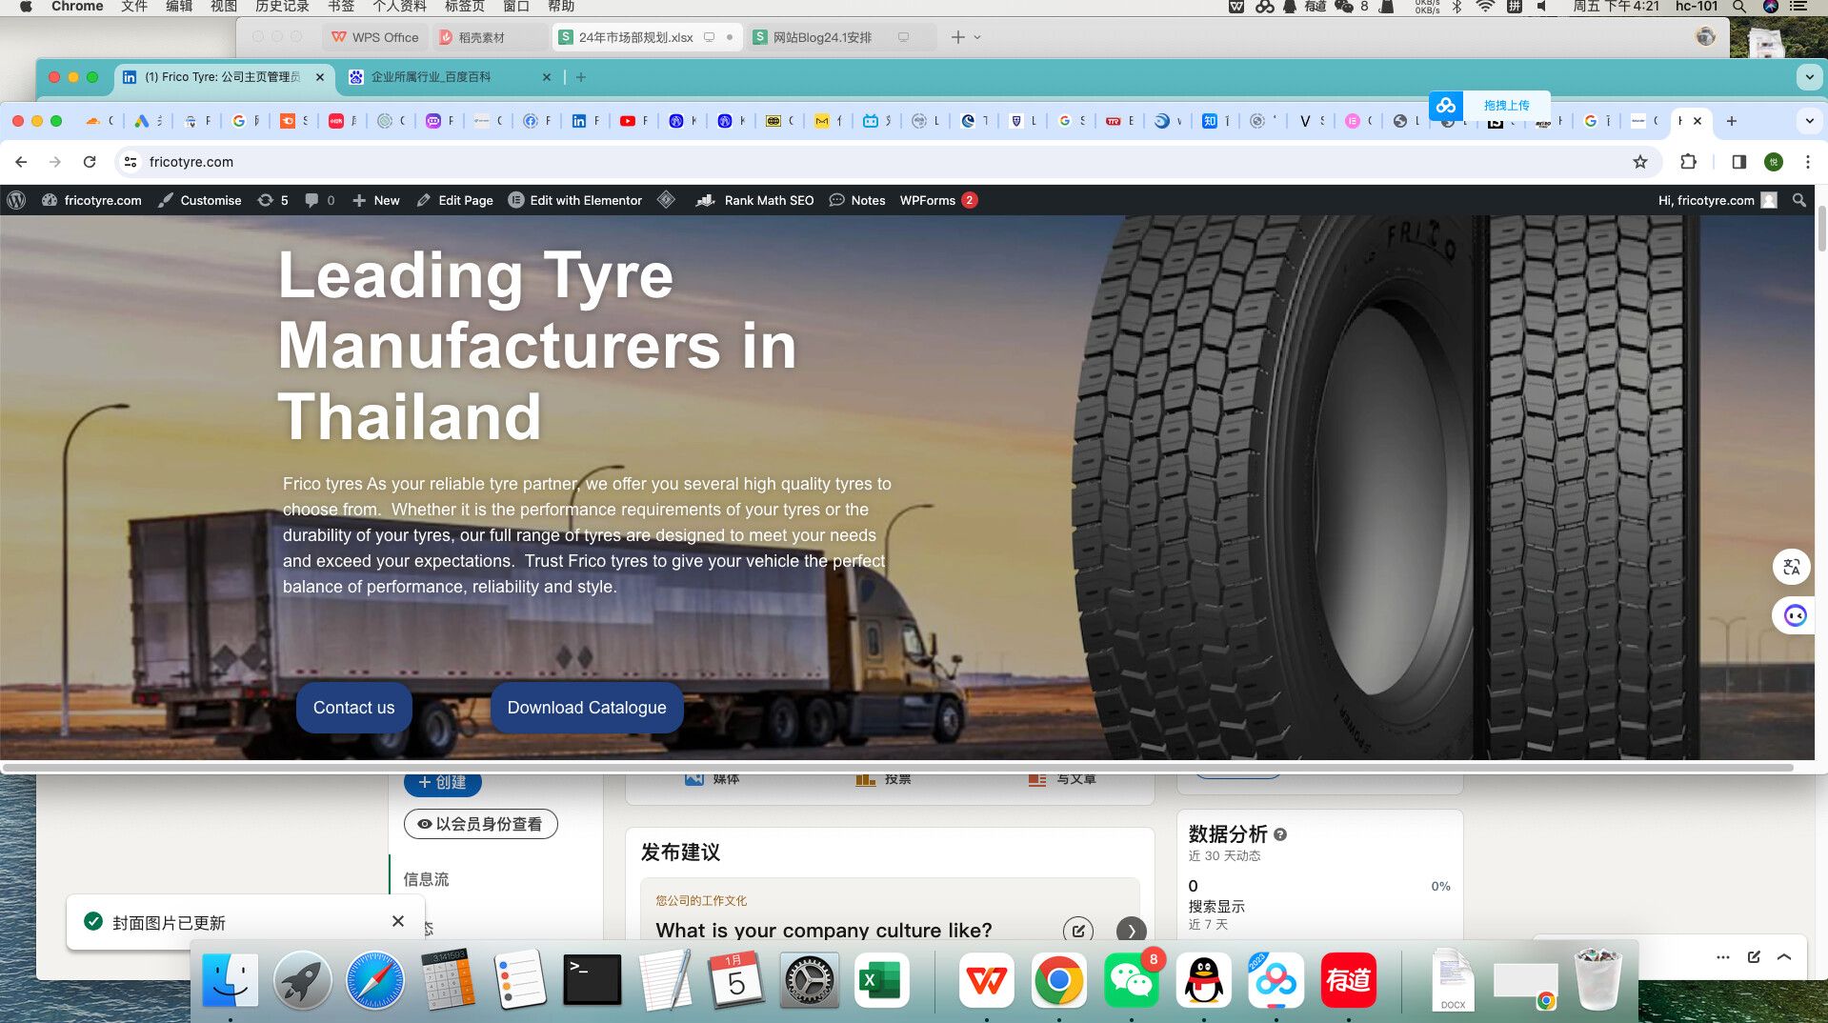Open Excel from the Dock

click(880, 980)
